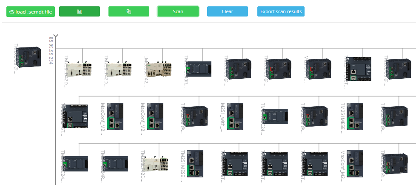Select the TM241CE24R controller device
The image size is (416, 185).
116,164
